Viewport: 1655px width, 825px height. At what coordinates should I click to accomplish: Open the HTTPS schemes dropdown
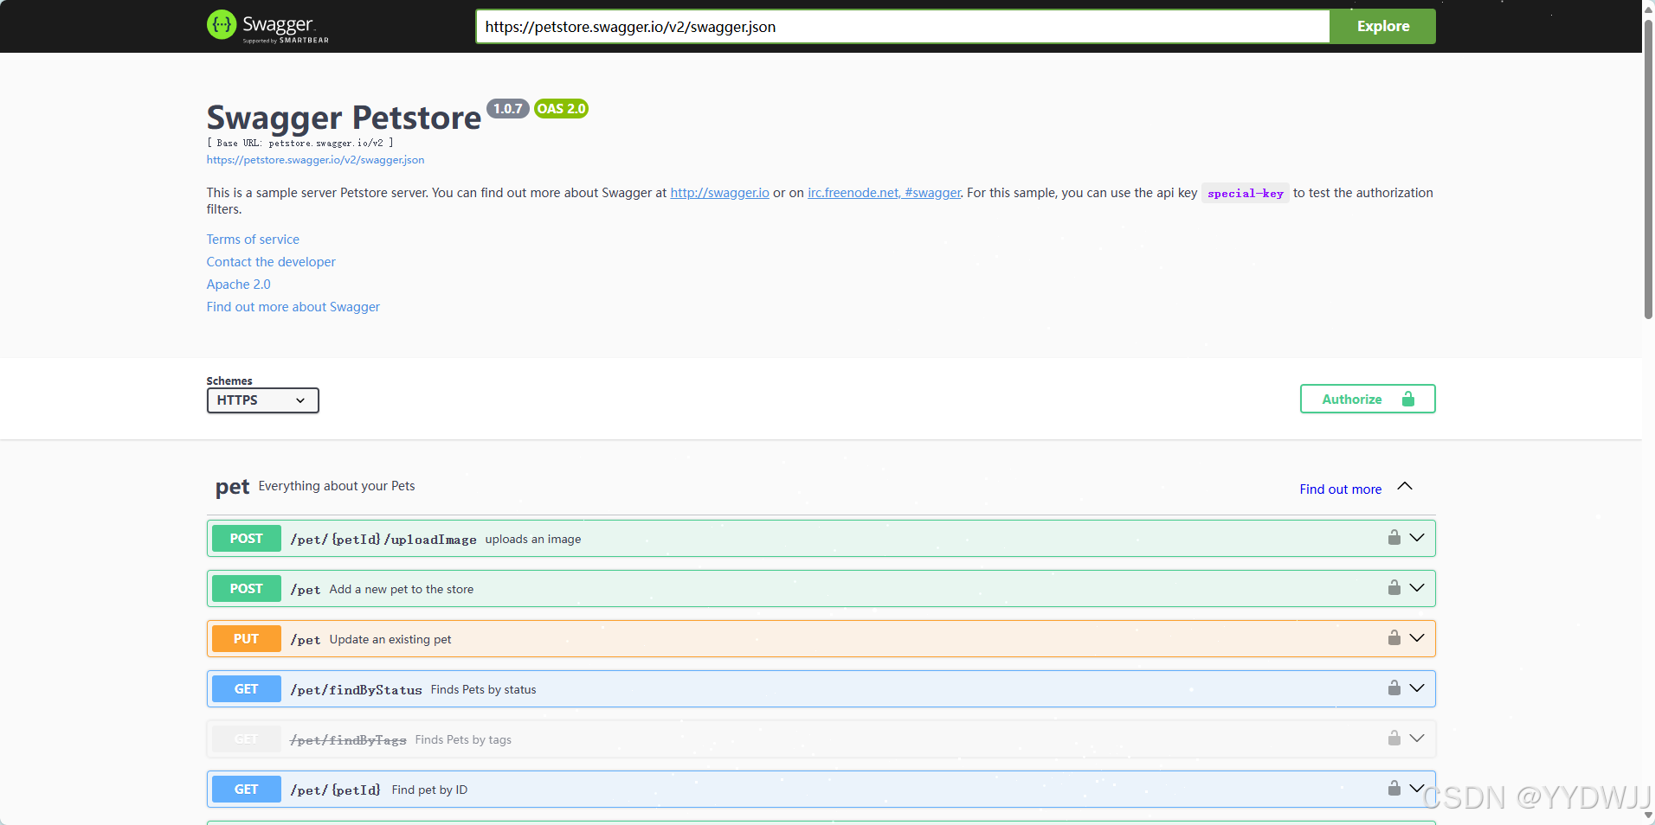[262, 400]
